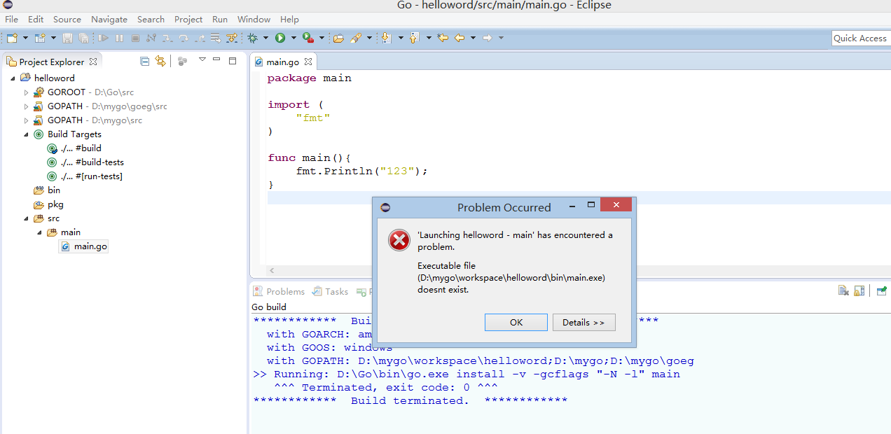The image size is (891, 434).
Task: Expand the GOROOT tree node
Action: click(27, 92)
